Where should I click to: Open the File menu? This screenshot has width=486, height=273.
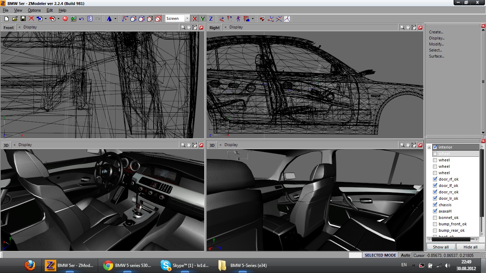click(x=5, y=10)
